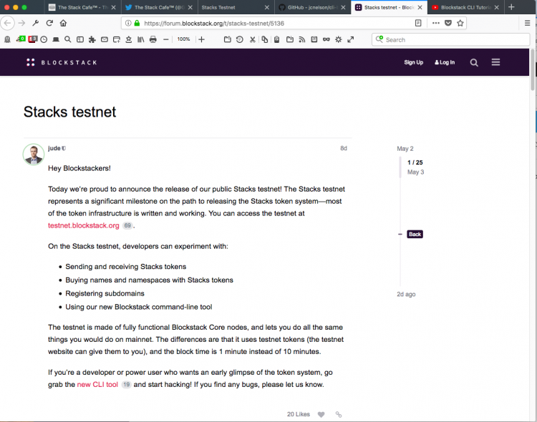Jump to 2d ago on timeline
The height and width of the screenshot is (422, 537).
[406, 295]
